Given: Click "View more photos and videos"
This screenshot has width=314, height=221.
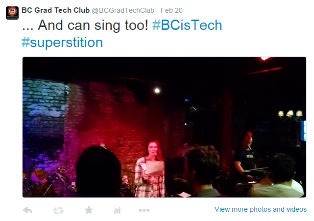Looking at the screenshot, I should click(261, 209).
